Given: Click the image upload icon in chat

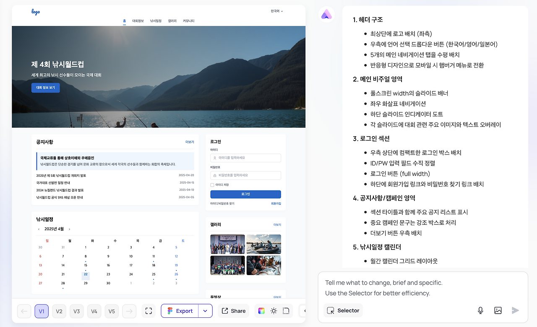Looking at the screenshot, I should (498, 310).
